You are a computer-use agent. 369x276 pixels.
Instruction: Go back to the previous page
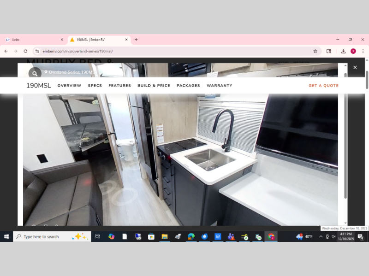[6, 51]
